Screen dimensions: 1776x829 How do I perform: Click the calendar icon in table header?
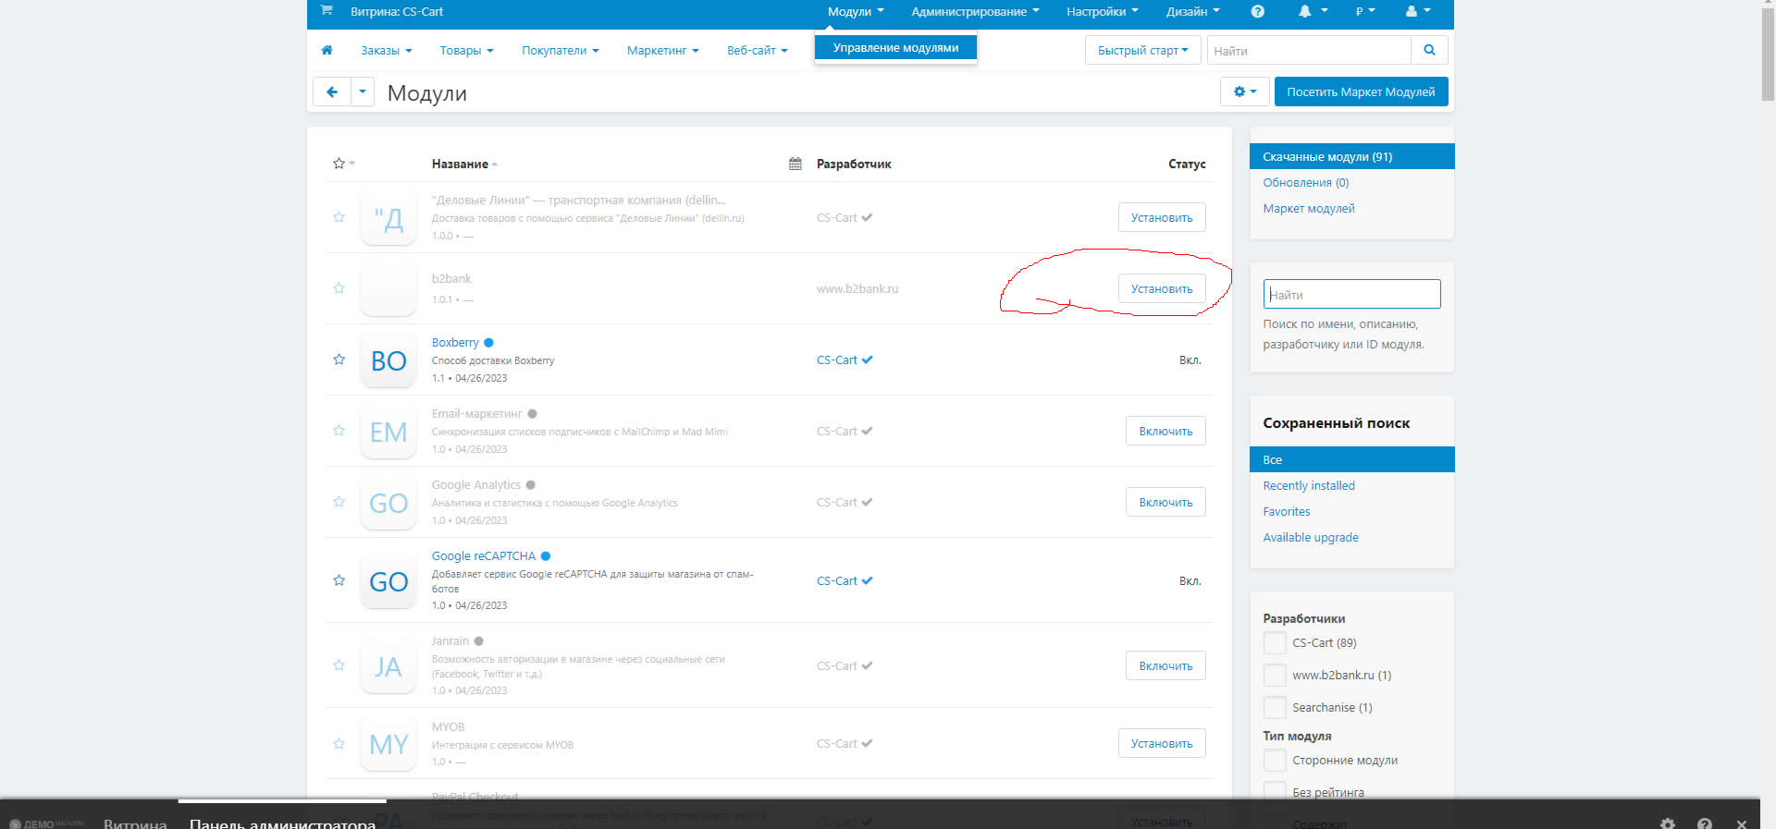795,164
